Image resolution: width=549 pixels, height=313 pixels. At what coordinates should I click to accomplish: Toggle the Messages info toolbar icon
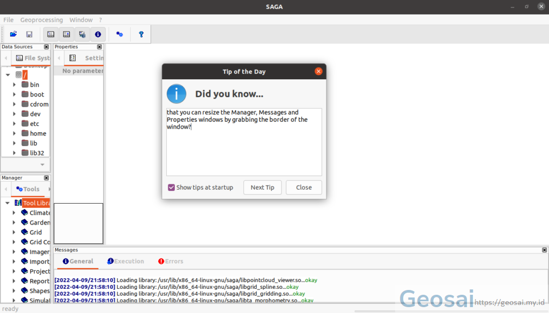98,34
